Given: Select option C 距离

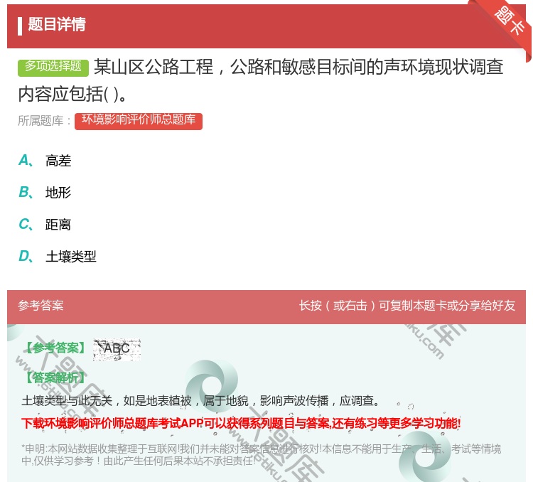Looking at the screenshot, I should [45, 225].
